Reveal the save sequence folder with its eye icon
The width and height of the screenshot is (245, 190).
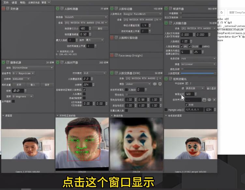click(209, 100)
